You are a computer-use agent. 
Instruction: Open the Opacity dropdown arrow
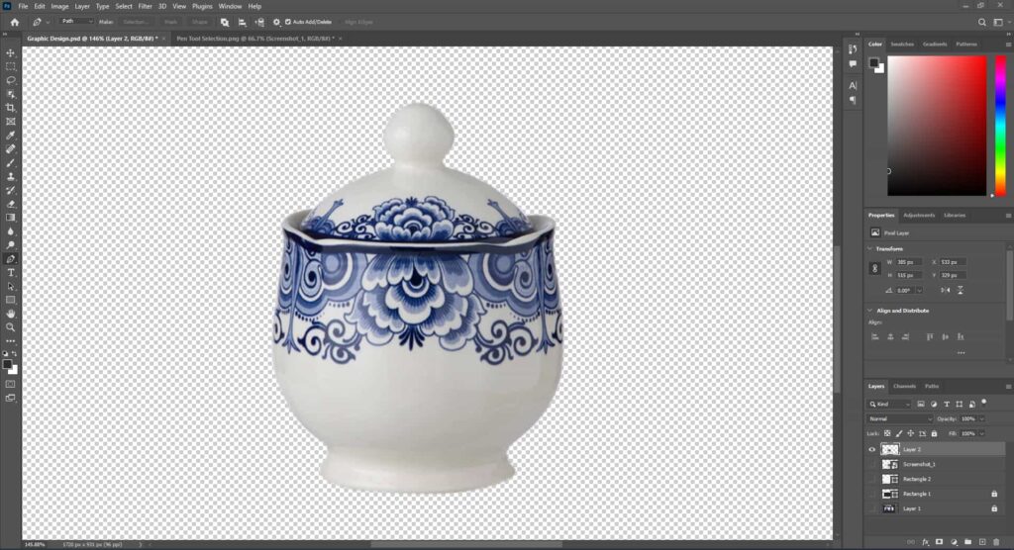[x=982, y=418]
